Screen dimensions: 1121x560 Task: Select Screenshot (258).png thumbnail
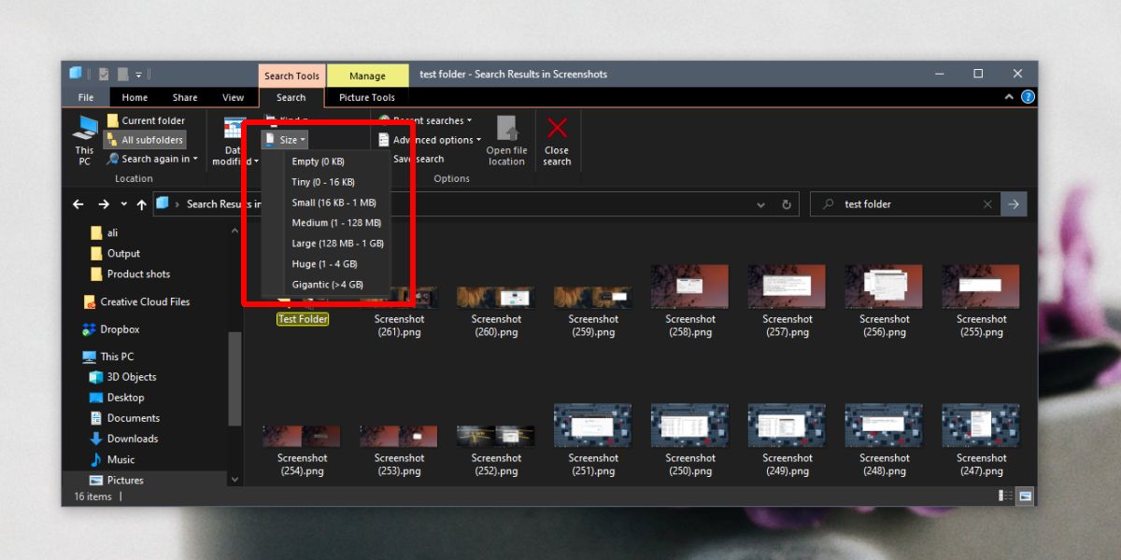(x=690, y=301)
